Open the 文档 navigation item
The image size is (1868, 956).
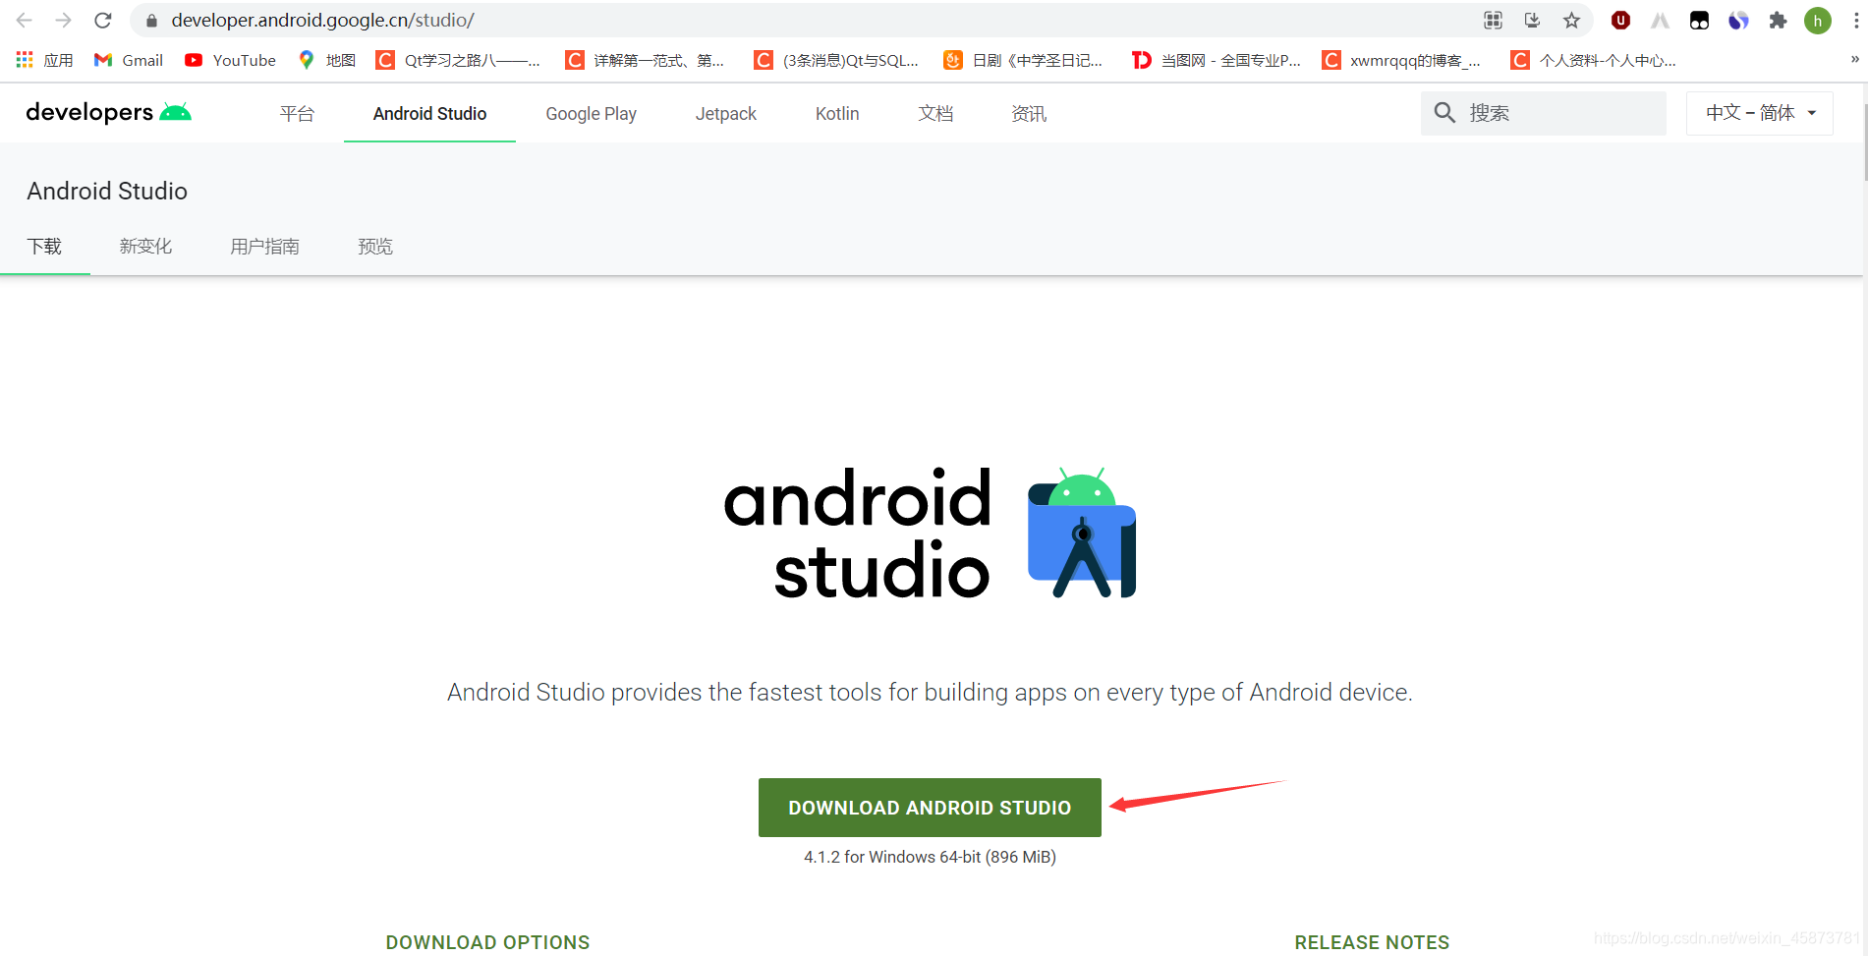[935, 113]
